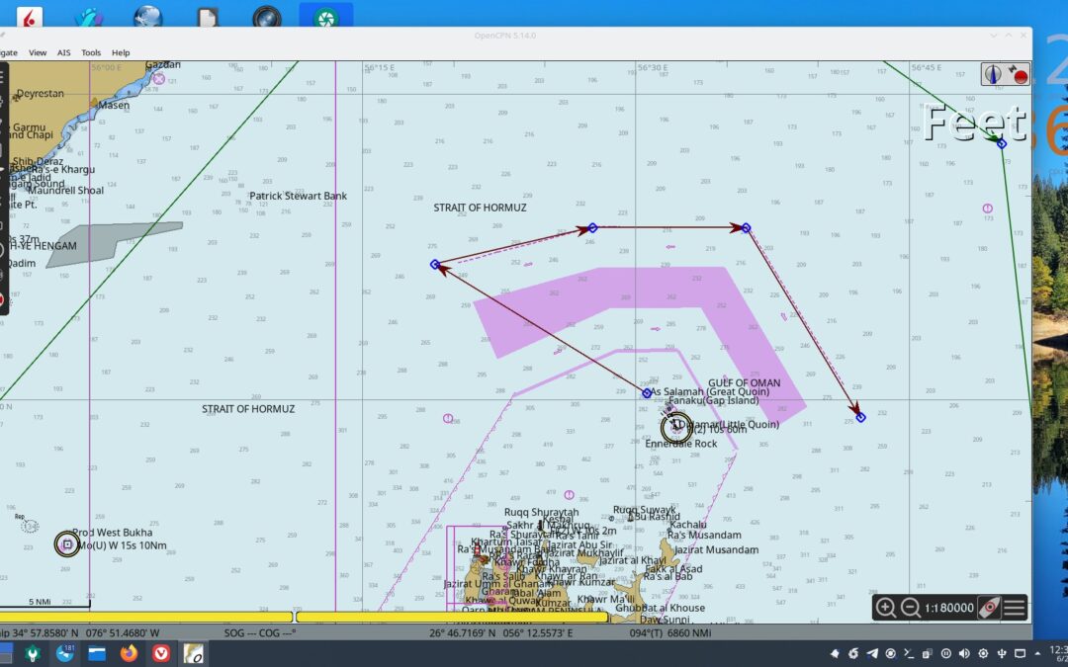Zoom out using the magnifier minus icon
1068x667 pixels.
[x=911, y=607]
